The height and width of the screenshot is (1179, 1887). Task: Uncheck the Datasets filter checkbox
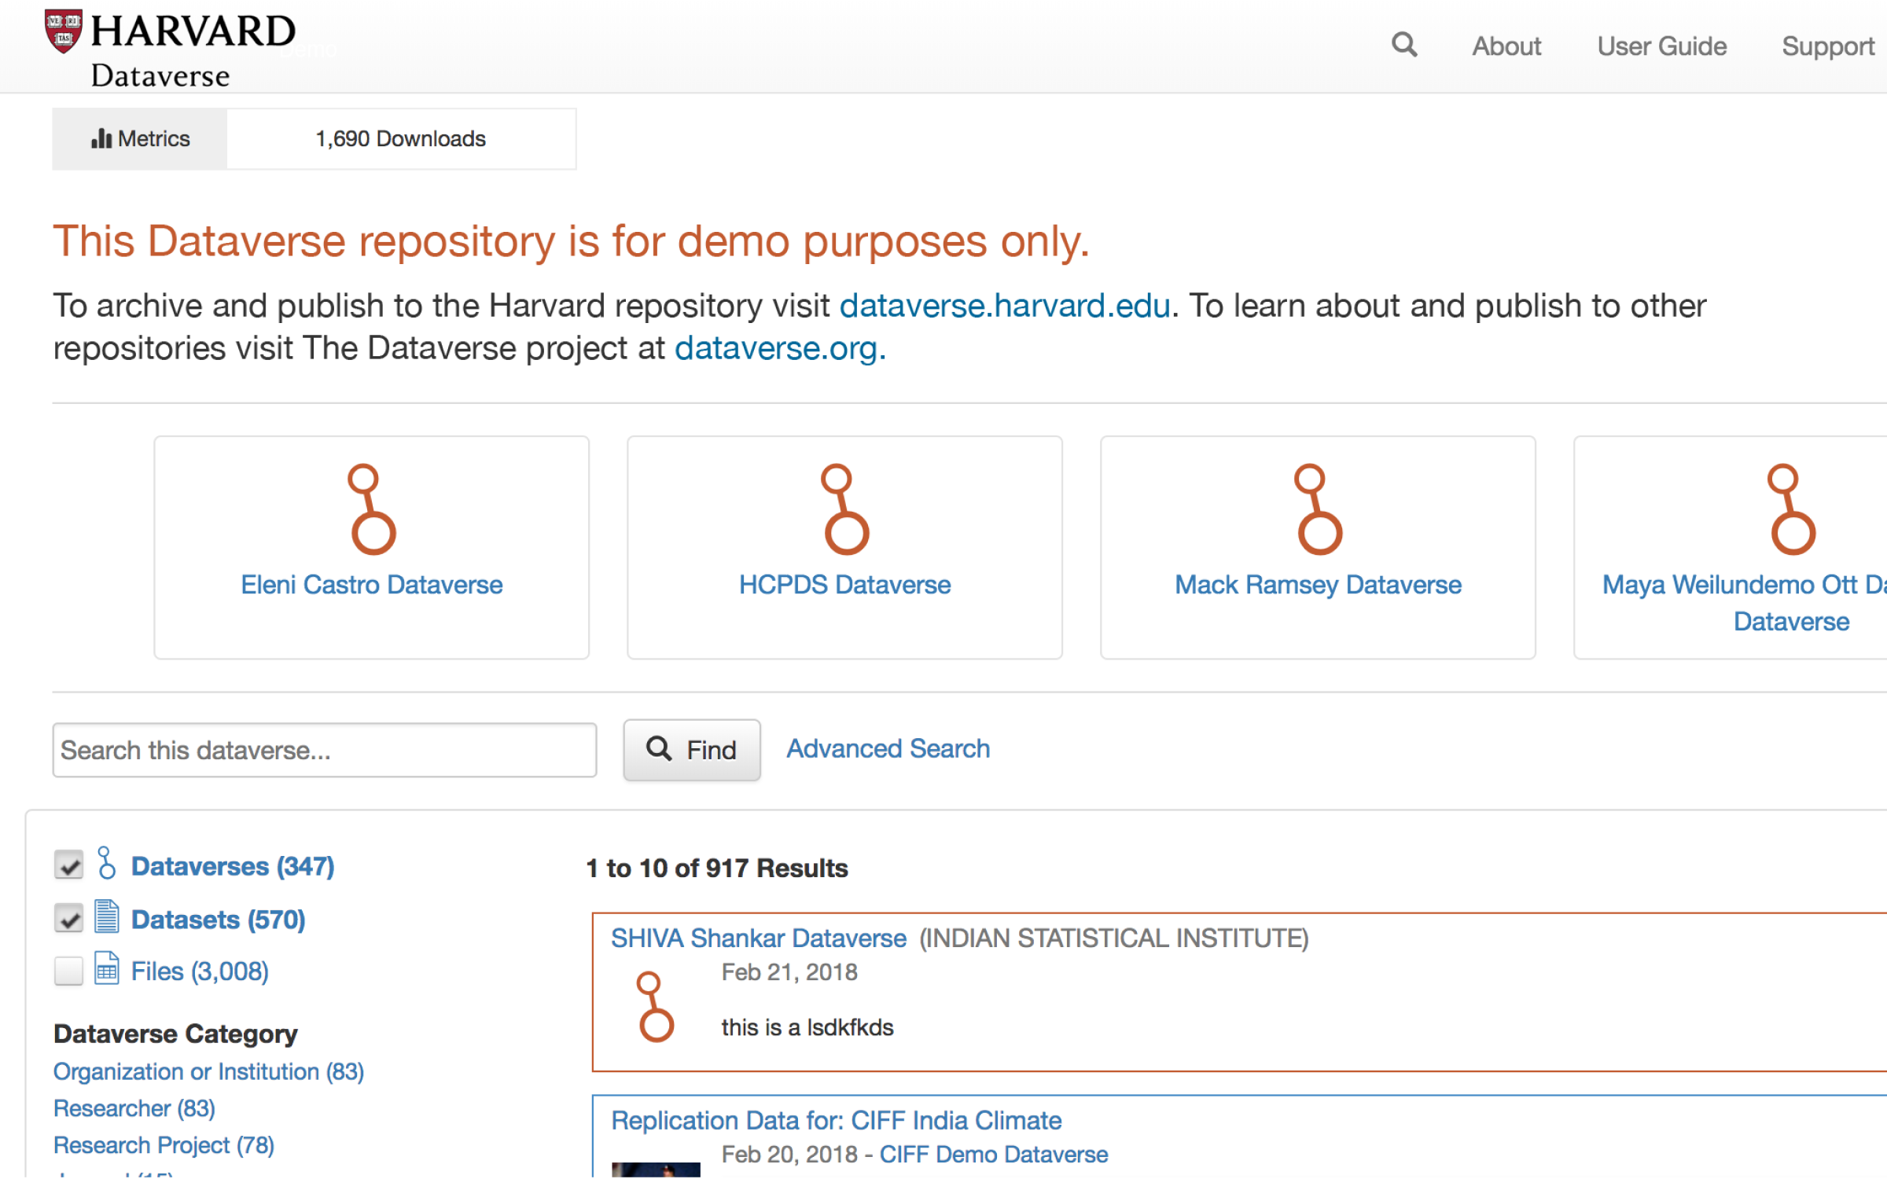coord(69,918)
